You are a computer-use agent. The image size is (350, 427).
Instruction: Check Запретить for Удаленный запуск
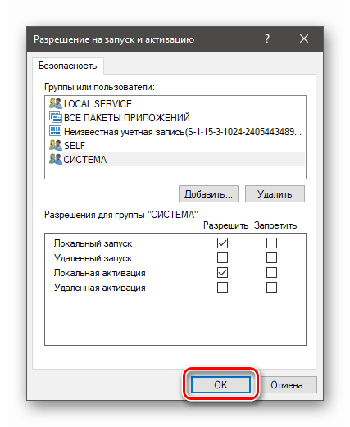[x=271, y=257]
